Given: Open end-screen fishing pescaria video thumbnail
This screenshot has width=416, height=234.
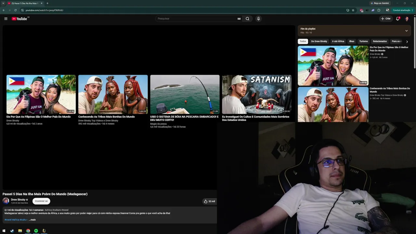Looking at the screenshot, I should pos(185,94).
